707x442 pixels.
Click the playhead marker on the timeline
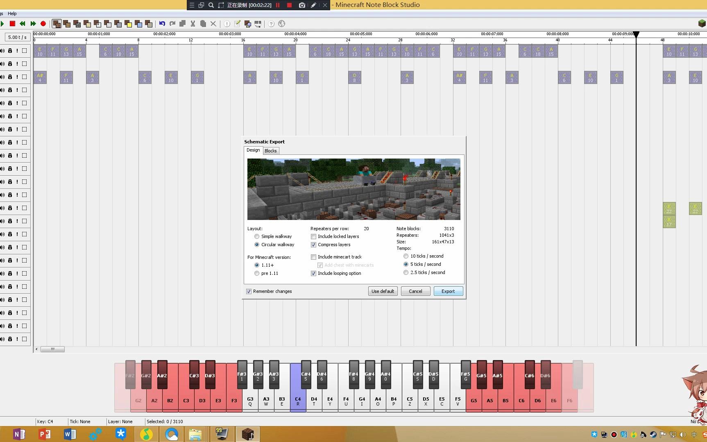(x=636, y=35)
